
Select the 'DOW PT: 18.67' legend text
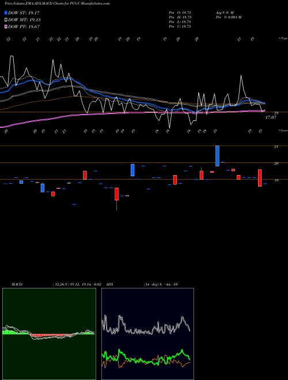(x=24, y=26)
